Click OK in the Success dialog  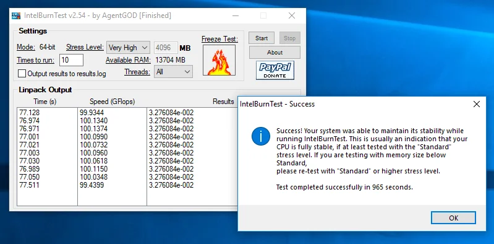click(x=453, y=218)
